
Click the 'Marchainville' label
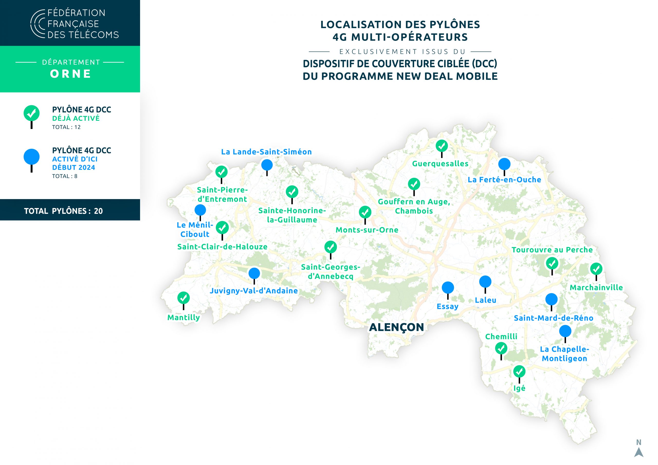[596, 287]
